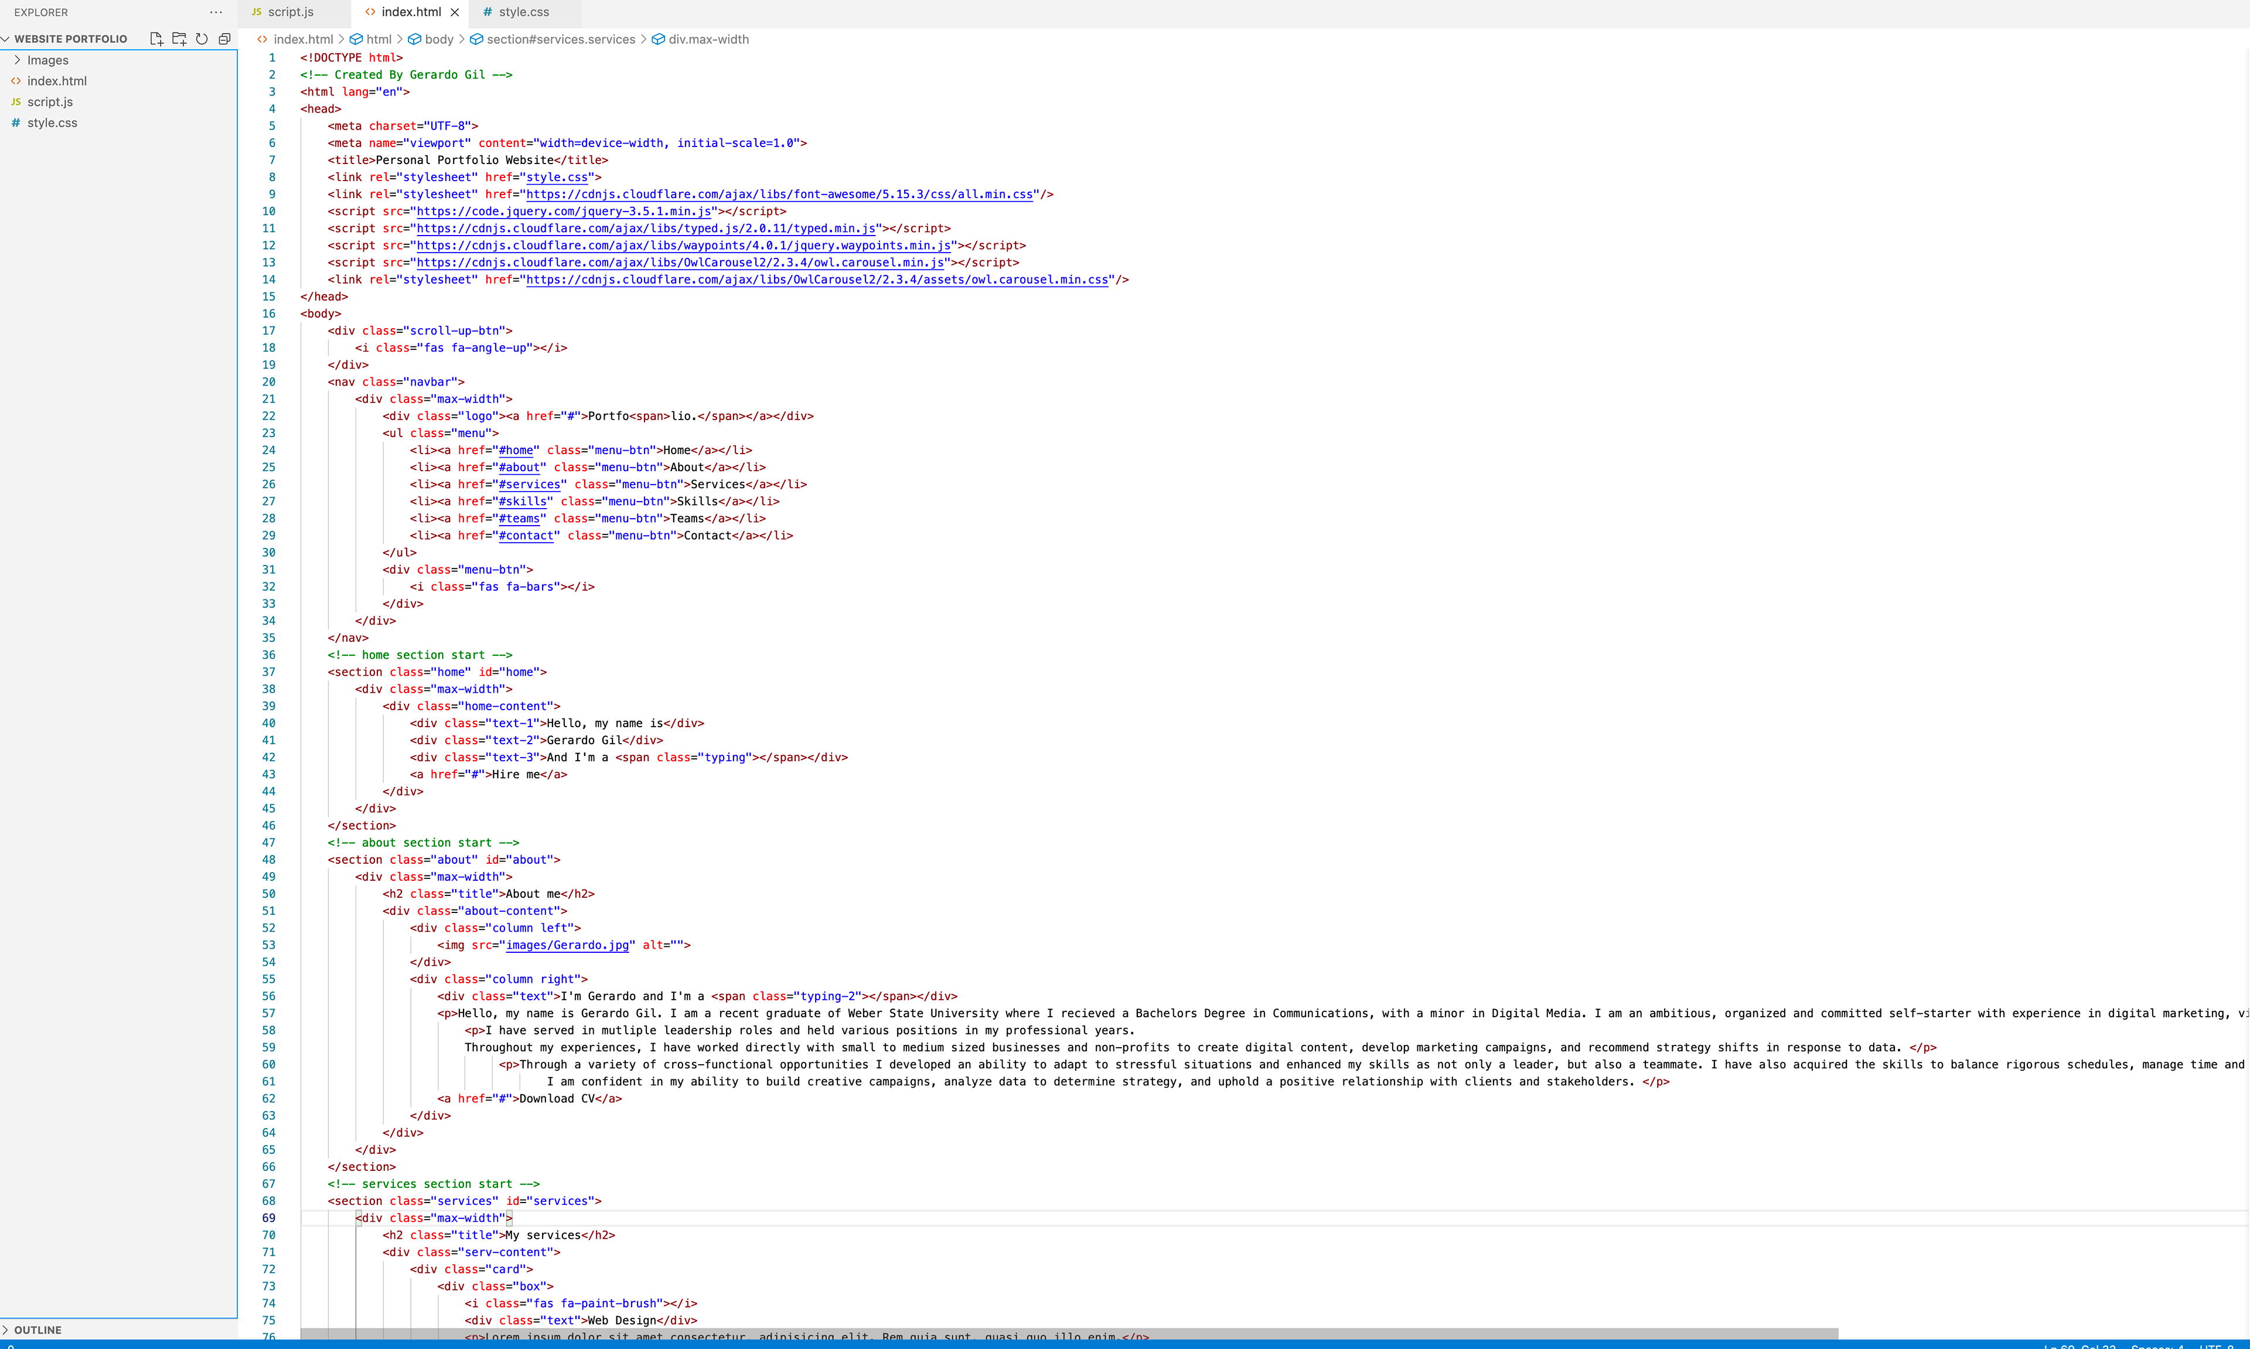Collapse all folders in Explorer
The height and width of the screenshot is (1349, 2250).
(x=224, y=39)
